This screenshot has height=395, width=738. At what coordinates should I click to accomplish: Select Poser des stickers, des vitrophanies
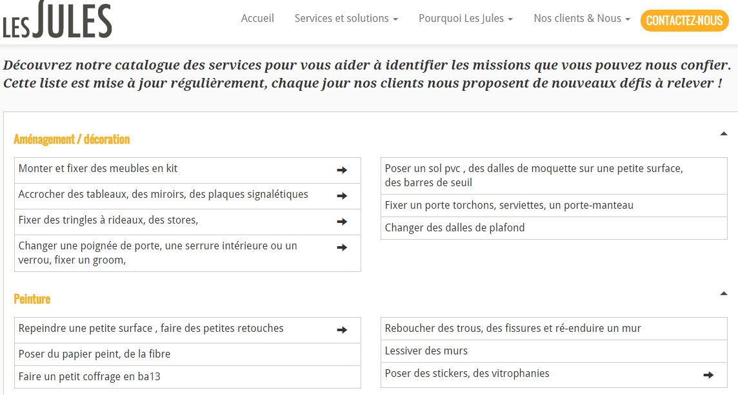[554, 375]
